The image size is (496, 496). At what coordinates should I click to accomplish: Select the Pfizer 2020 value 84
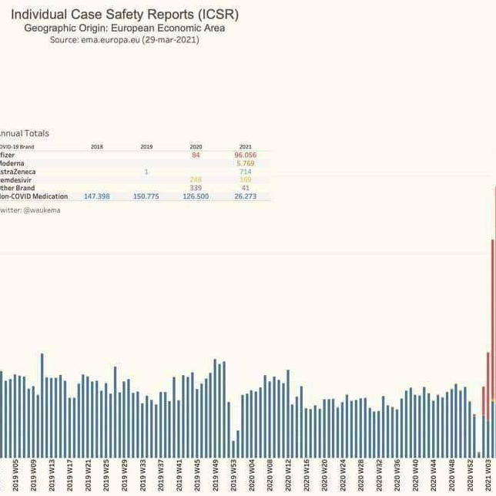(196, 156)
